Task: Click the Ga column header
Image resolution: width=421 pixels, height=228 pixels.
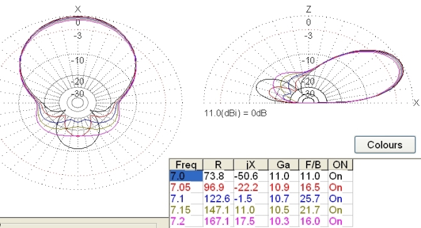Action: [283, 165]
